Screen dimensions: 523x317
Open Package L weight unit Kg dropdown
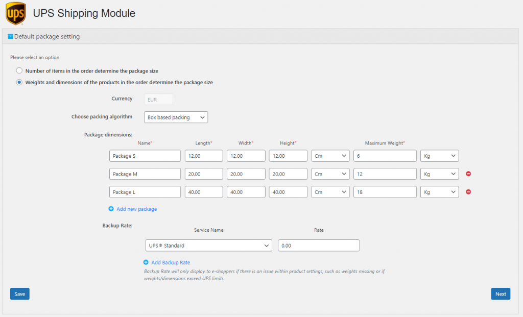439,192
